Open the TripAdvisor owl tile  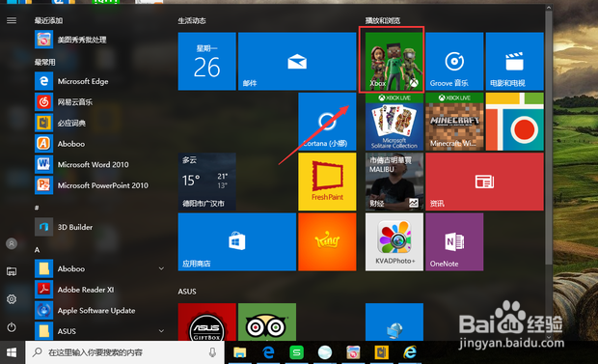tap(267, 322)
